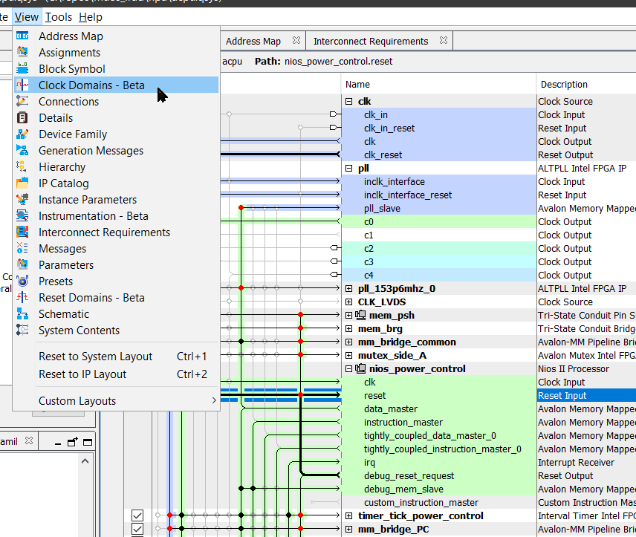Toggle the timer_tick_power_control use checkbox
This screenshot has height=537, width=636.
(x=137, y=515)
